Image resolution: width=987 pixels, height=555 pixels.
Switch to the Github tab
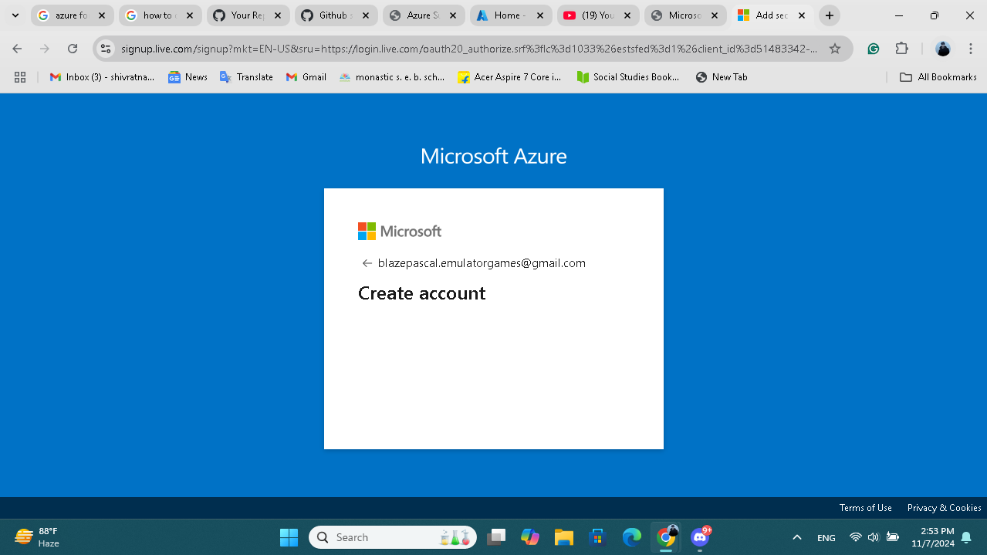click(x=333, y=15)
